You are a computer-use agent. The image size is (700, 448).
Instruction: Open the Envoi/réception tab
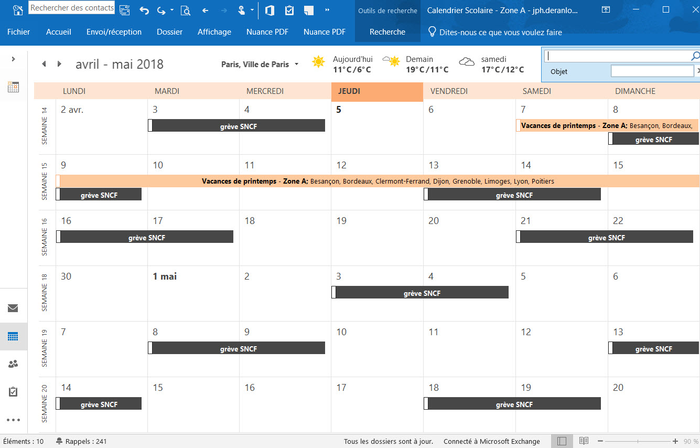[114, 31]
